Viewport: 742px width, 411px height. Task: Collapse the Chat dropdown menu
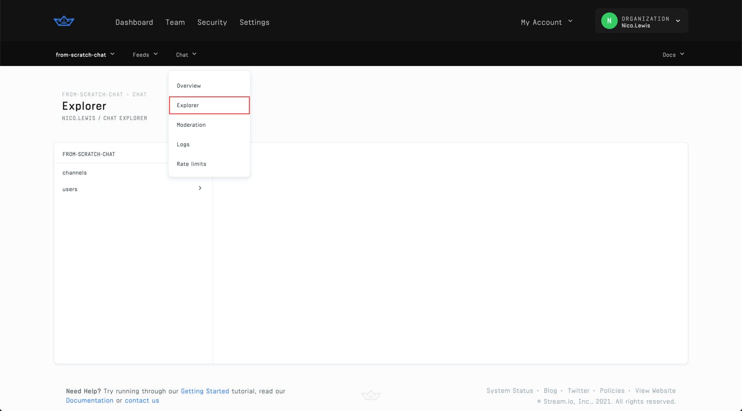point(186,55)
